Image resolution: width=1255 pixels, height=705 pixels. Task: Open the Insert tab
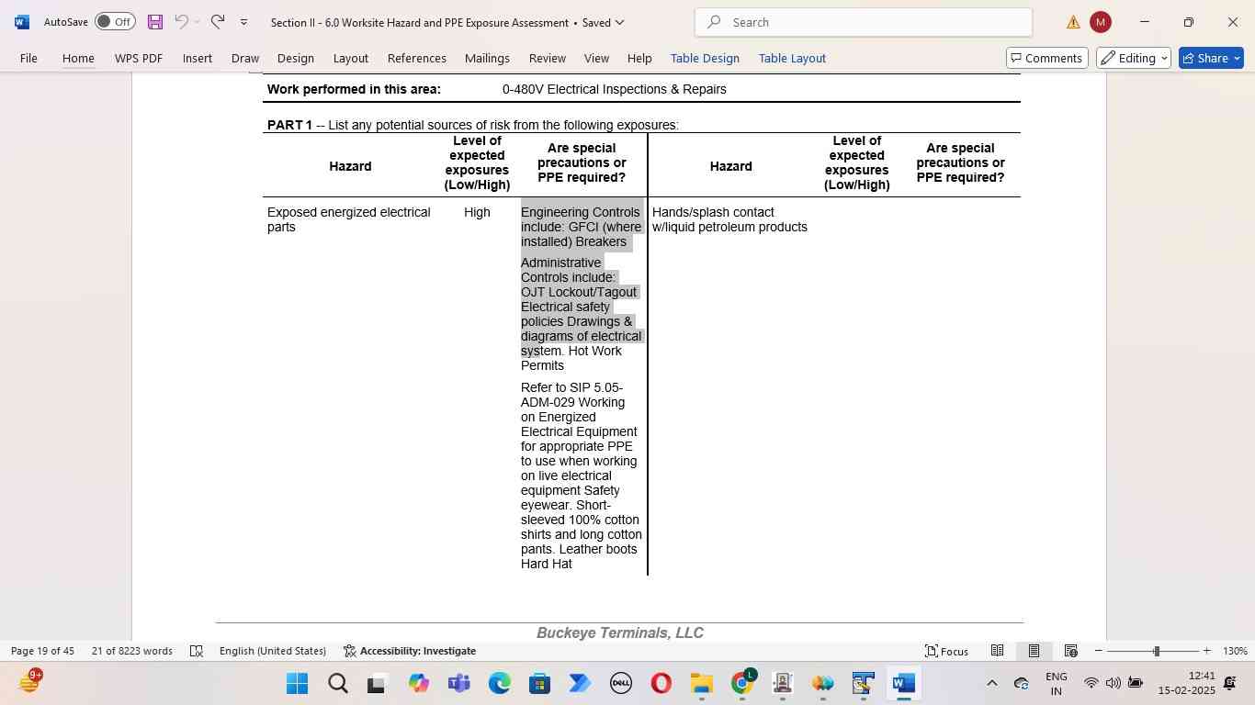pyautogui.click(x=198, y=58)
